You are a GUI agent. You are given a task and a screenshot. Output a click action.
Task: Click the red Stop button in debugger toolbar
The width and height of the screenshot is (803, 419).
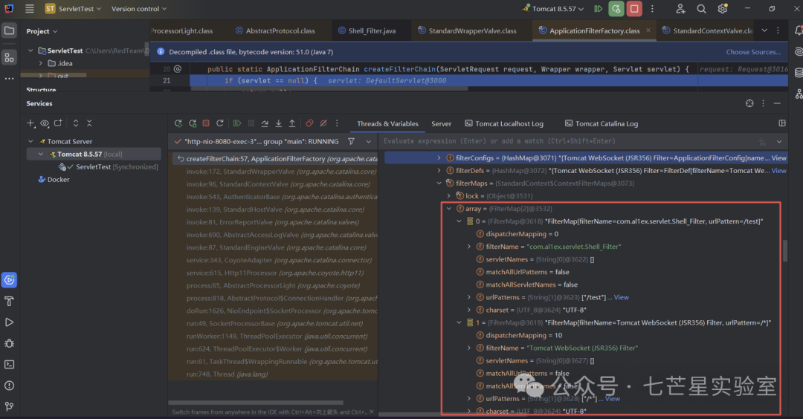pos(206,123)
